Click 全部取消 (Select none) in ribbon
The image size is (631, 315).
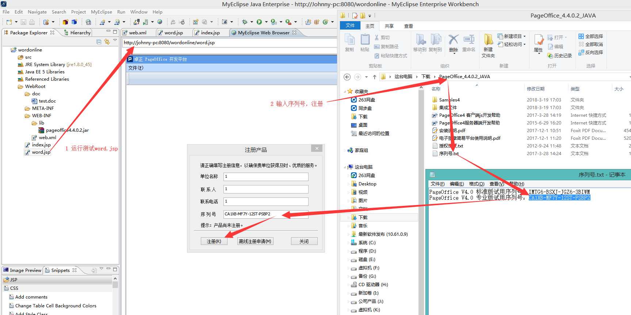click(x=591, y=44)
